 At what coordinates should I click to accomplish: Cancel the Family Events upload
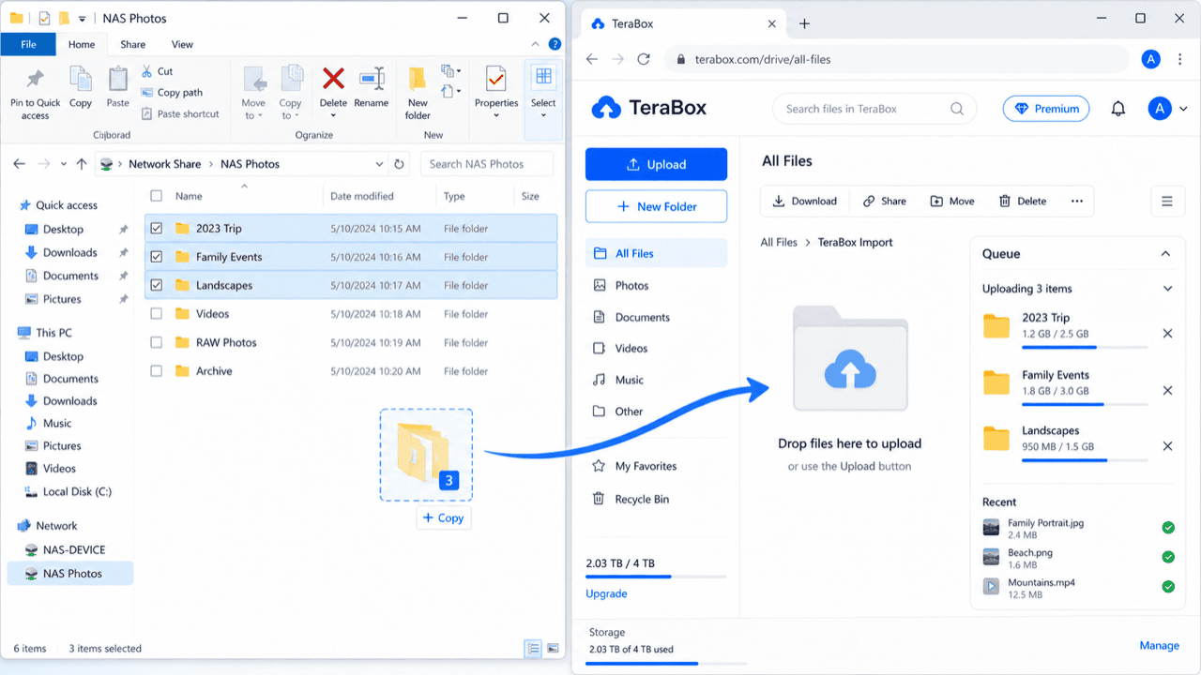1167,391
